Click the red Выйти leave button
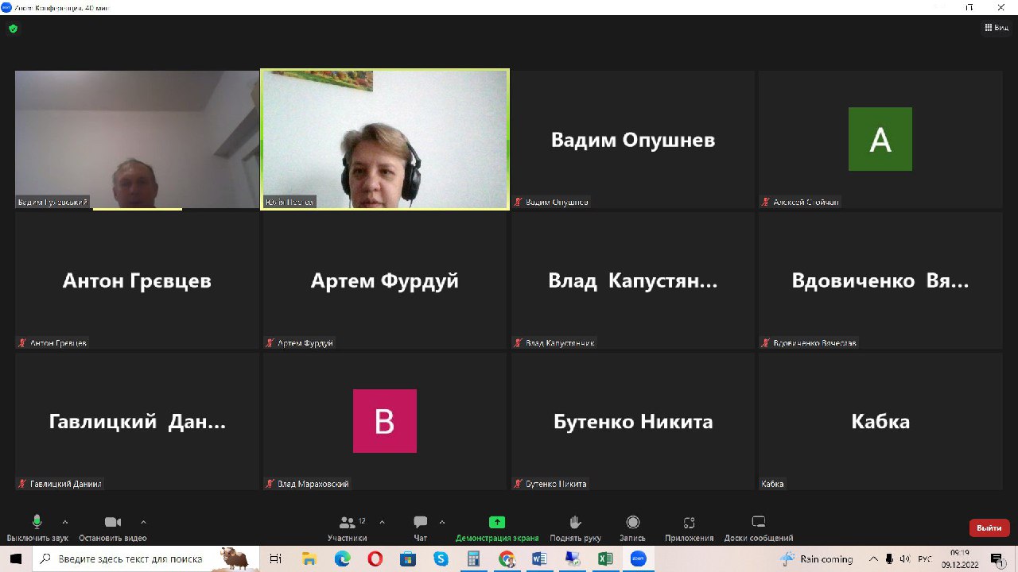 (989, 528)
